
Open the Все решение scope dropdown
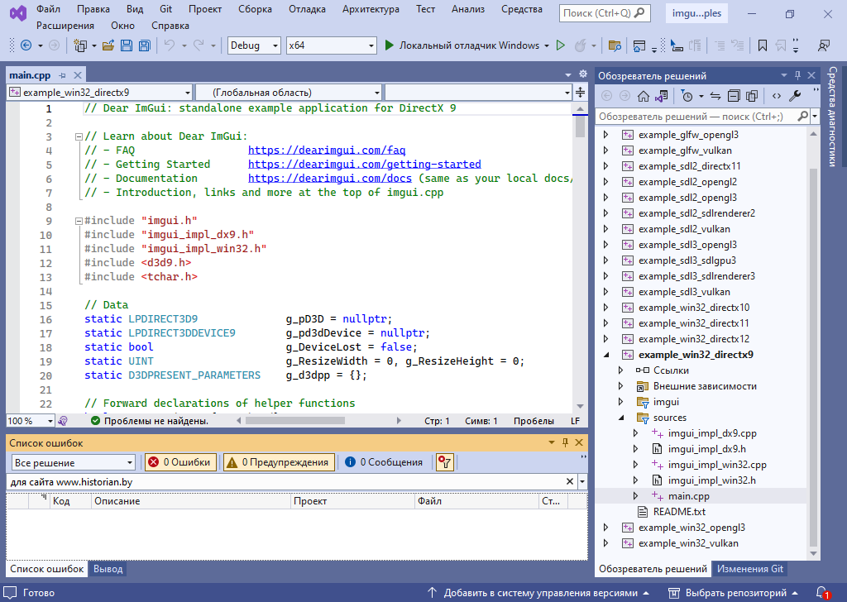point(73,462)
